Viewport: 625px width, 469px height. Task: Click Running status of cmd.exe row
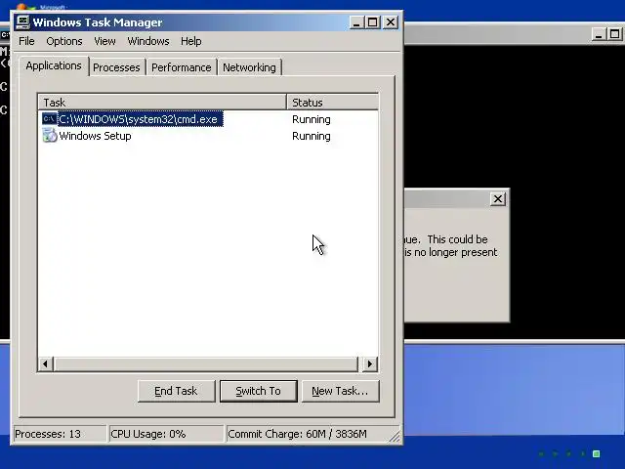tap(312, 119)
